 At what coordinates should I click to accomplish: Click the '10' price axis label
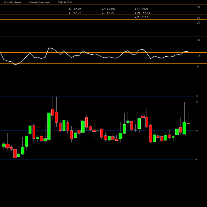[197, 131]
